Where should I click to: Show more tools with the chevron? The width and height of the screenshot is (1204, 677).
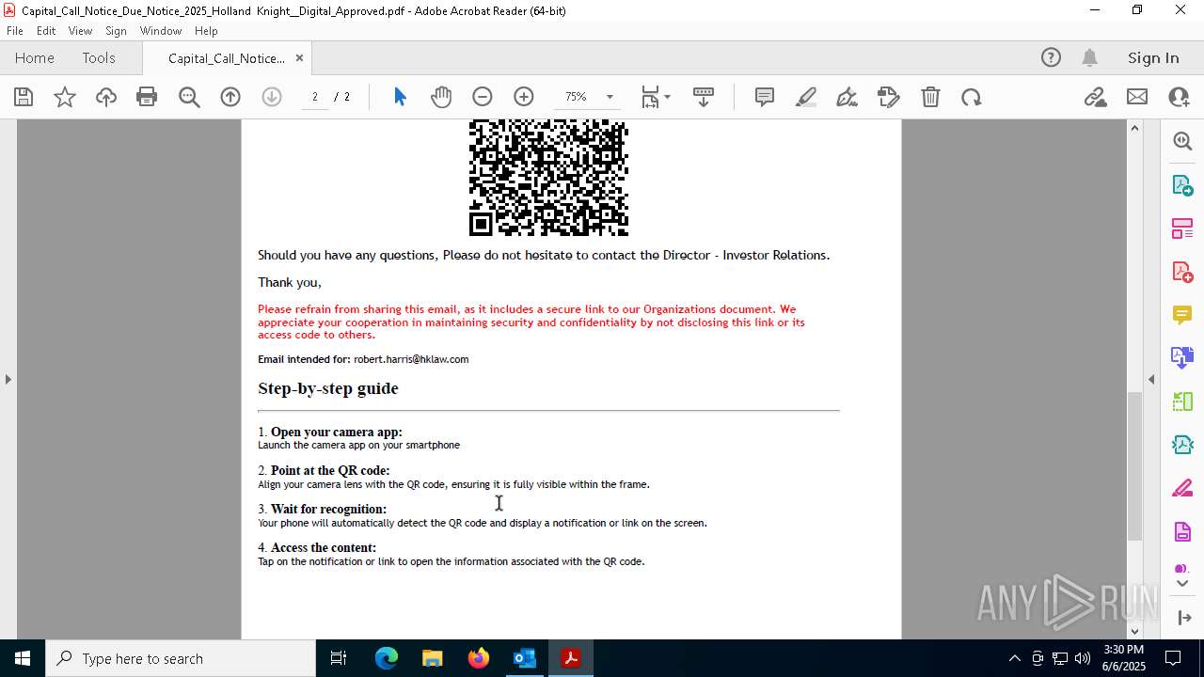coord(1182,584)
